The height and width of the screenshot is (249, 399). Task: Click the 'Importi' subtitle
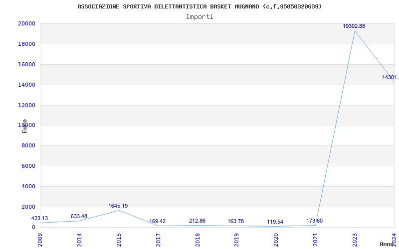(199, 17)
